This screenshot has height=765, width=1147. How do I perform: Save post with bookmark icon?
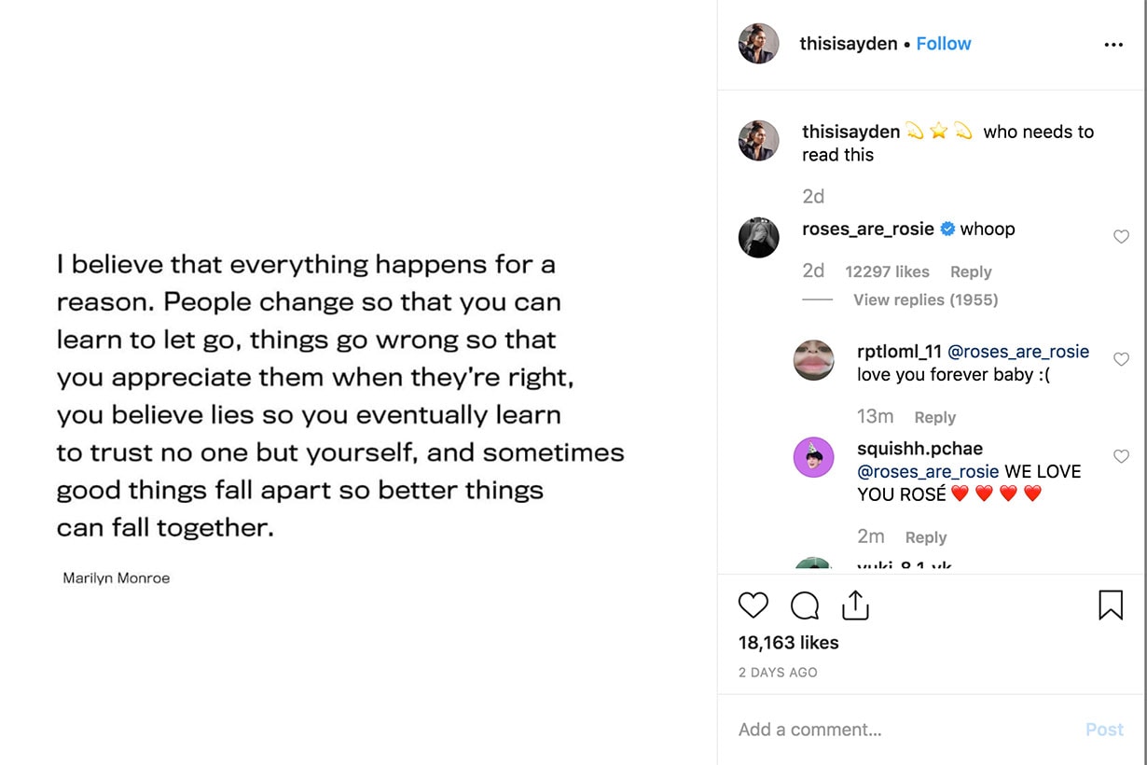[1110, 605]
